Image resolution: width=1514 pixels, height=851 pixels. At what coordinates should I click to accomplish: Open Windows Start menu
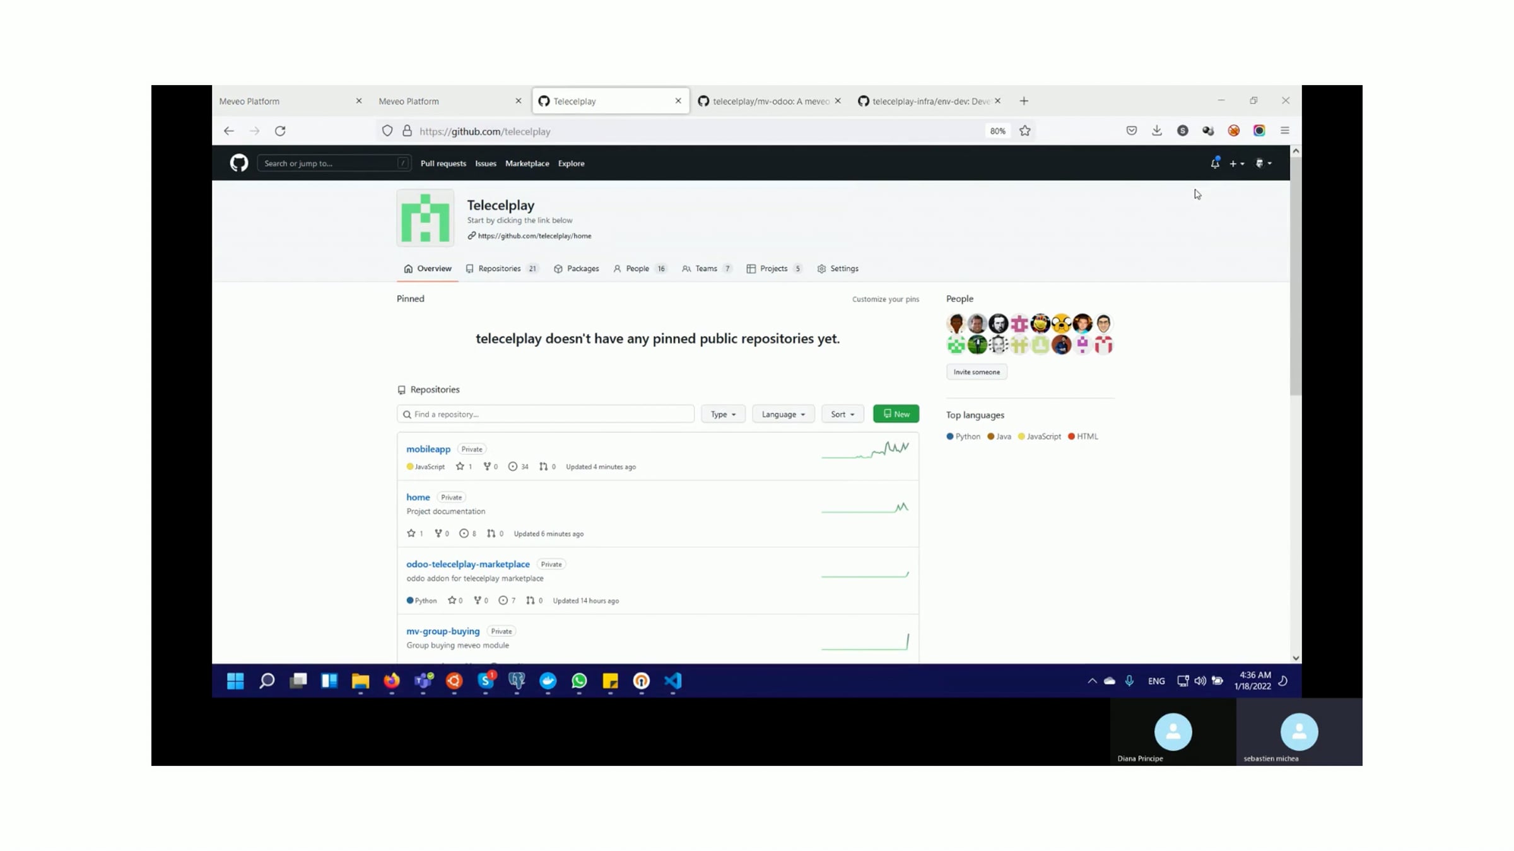[x=235, y=681]
